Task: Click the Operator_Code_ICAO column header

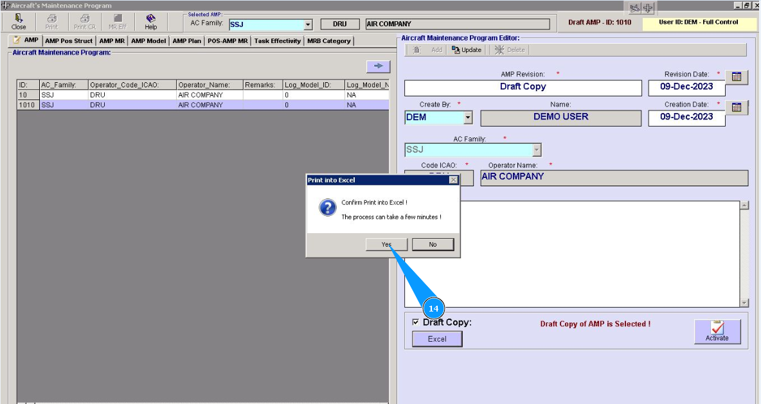Action: point(132,85)
